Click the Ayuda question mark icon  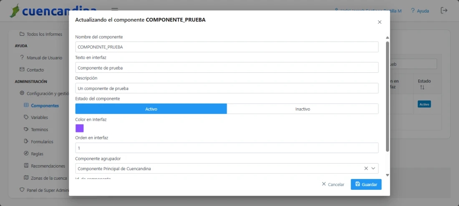point(413,10)
